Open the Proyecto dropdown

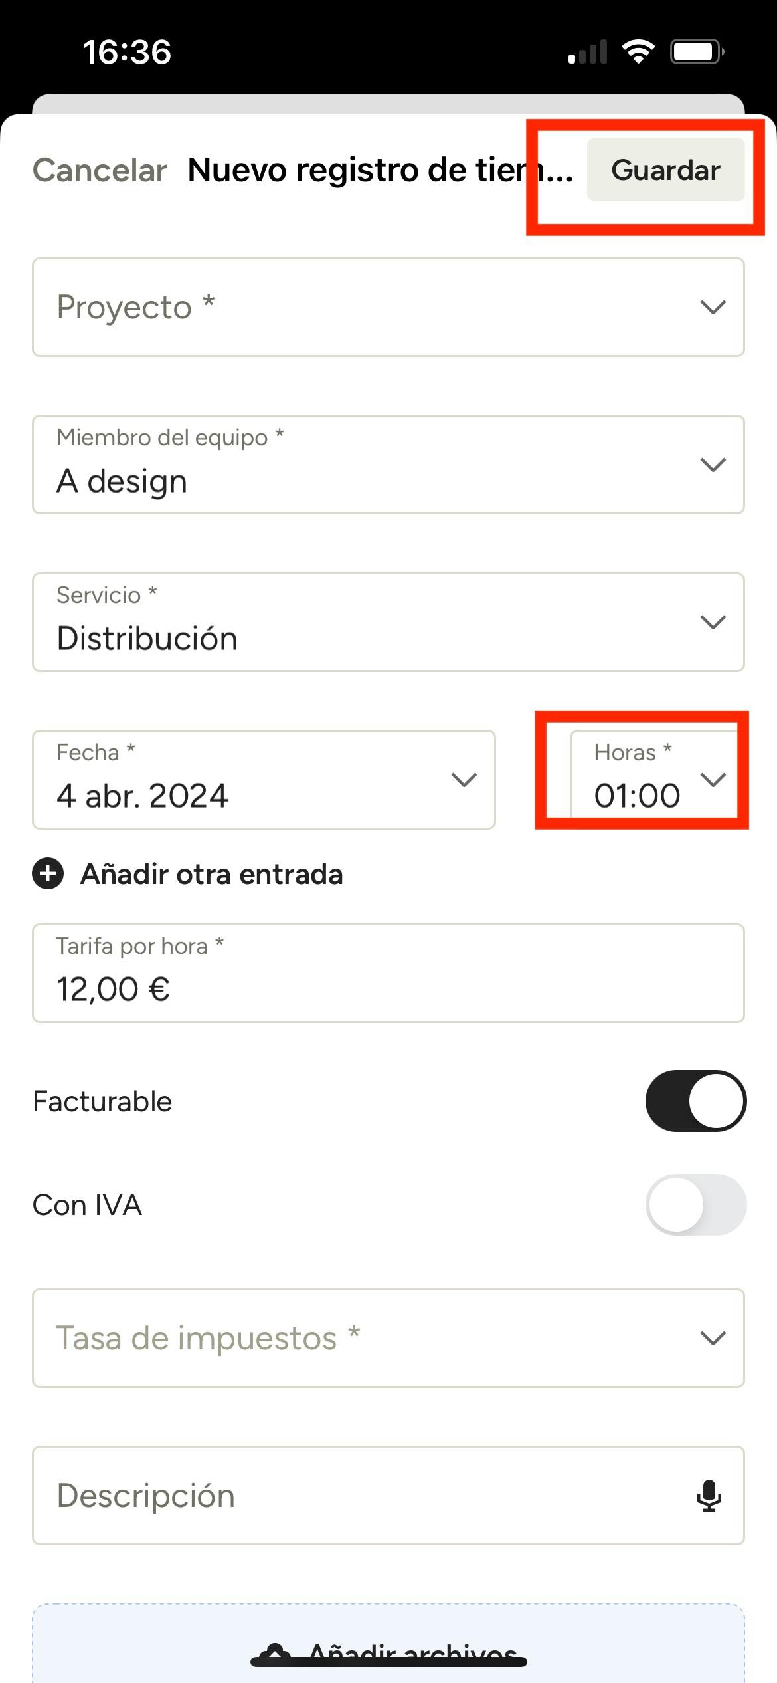click(x=388, y=307)
